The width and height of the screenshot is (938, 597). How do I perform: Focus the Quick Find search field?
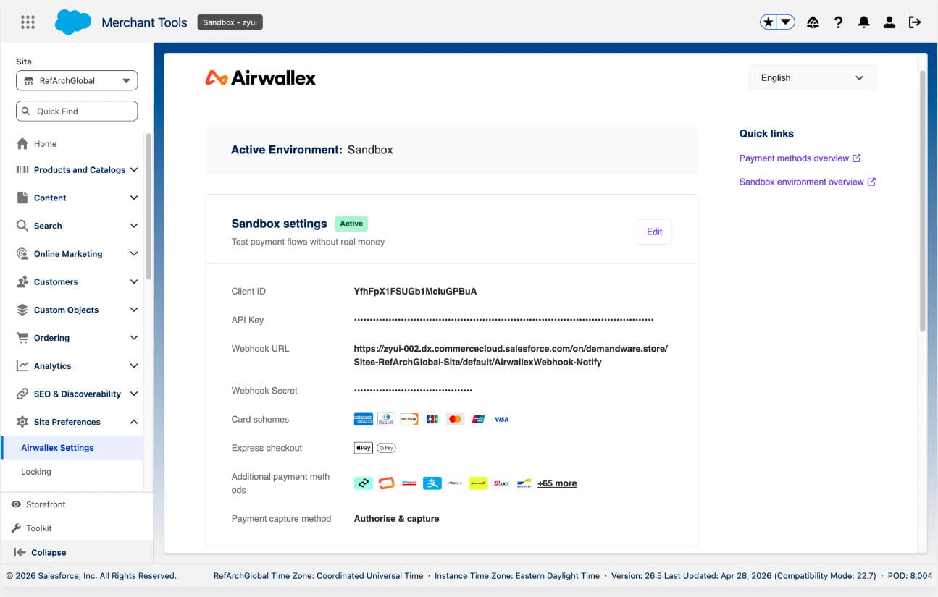click(x=77, y=111)
